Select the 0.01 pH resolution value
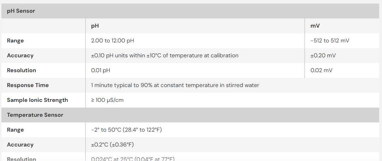Viewport: 382px width, 161px height. point(100,70)
